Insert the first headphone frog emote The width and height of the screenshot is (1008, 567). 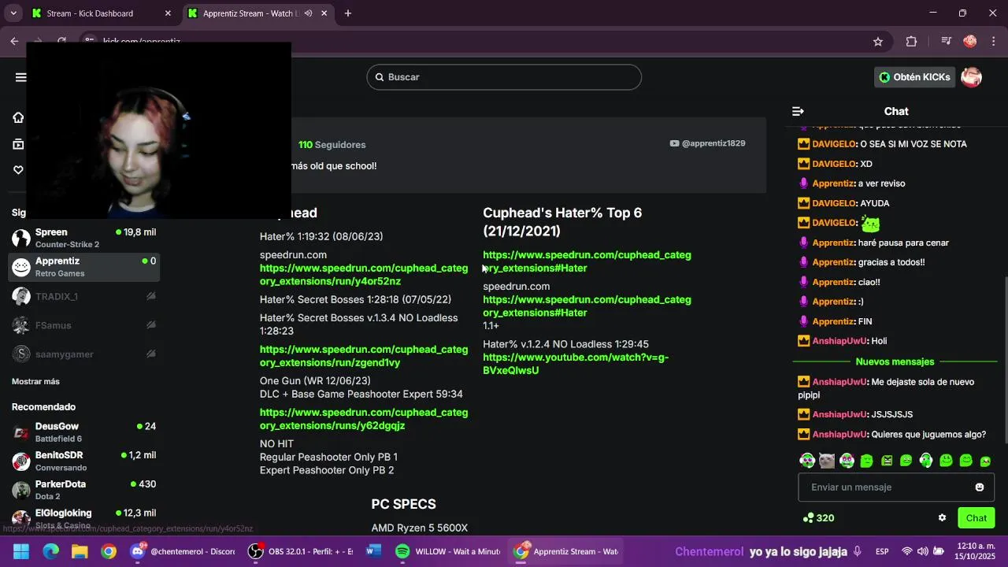[x=807, y=461]
